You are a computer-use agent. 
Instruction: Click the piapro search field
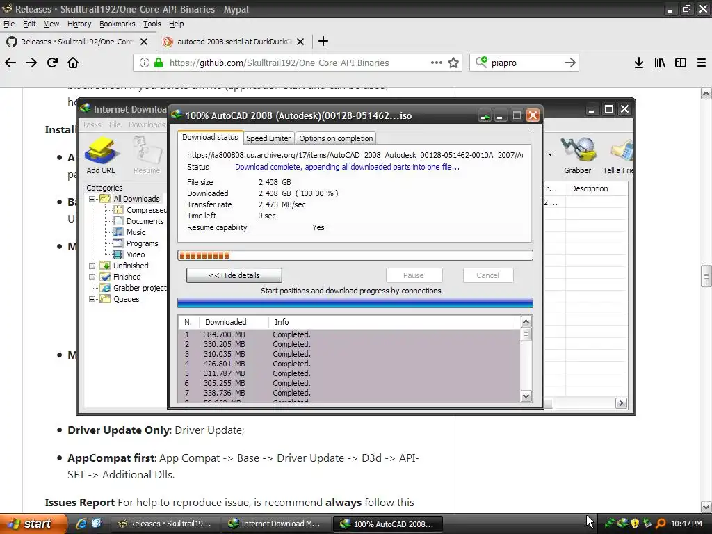click(526, 63)
